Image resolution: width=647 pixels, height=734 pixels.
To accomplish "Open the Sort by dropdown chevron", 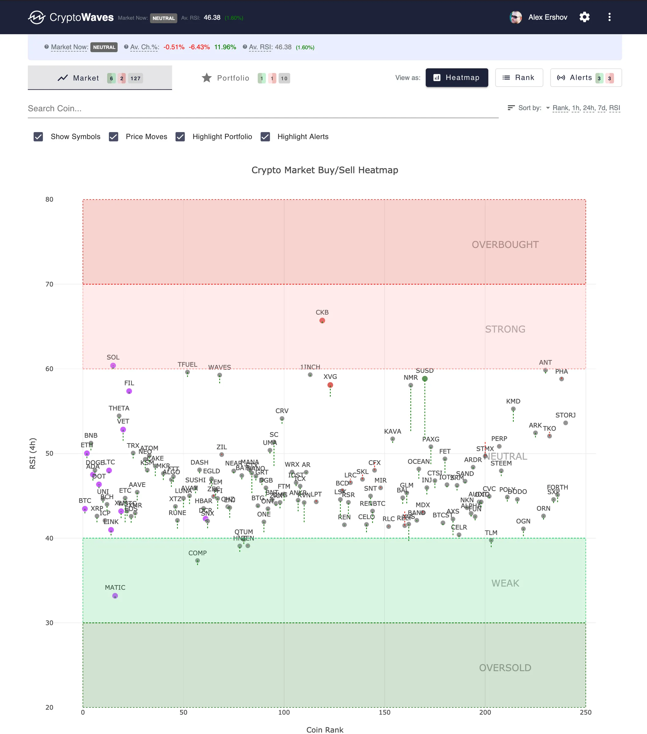I will 548,108.
